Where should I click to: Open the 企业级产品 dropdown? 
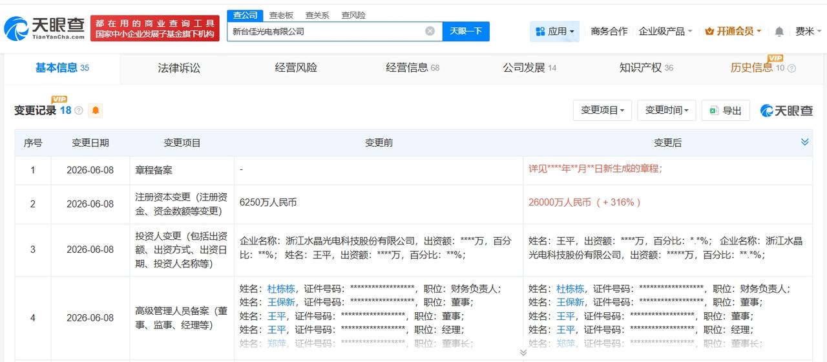[x=665, y=31]
